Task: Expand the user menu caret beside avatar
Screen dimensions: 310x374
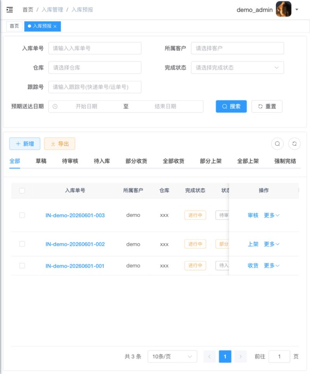Action: pyautogui.click(x=297, y=10)
